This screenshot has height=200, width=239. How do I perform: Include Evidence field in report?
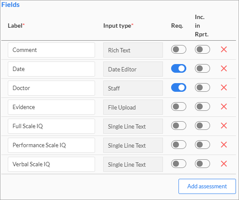[x=202, y=106]
